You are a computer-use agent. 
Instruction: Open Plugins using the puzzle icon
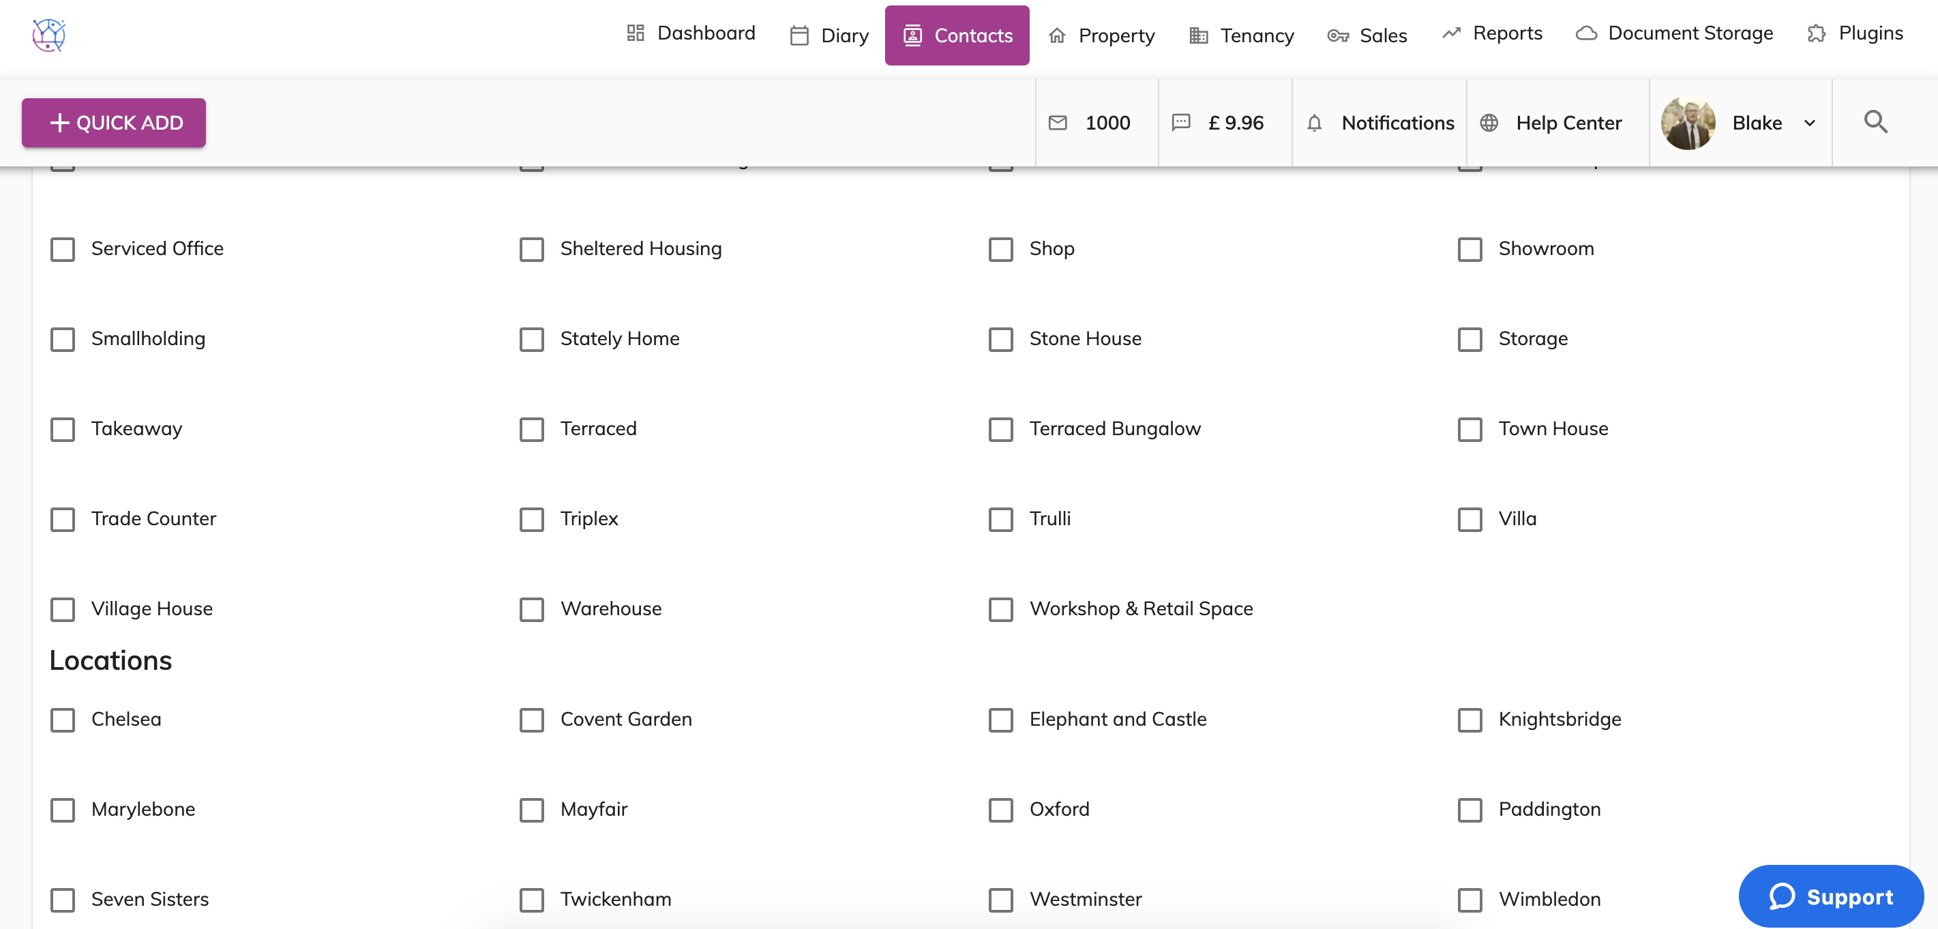pos(1816,34)
